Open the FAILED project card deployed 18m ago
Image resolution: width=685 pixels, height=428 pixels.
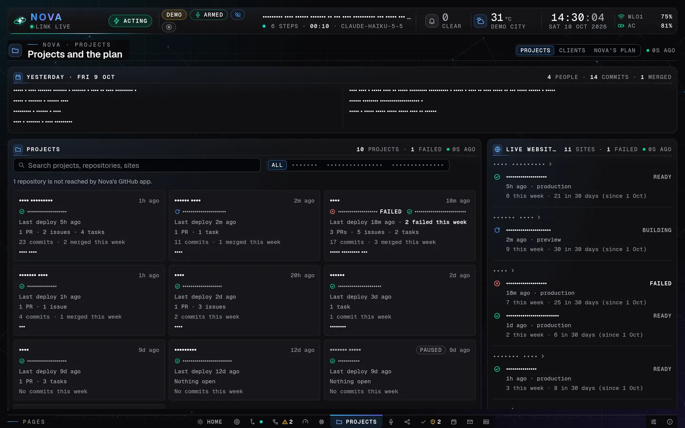(400, 225)
